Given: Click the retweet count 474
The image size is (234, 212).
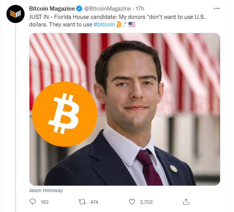Looking at the screenshot, I should [94, 202].
